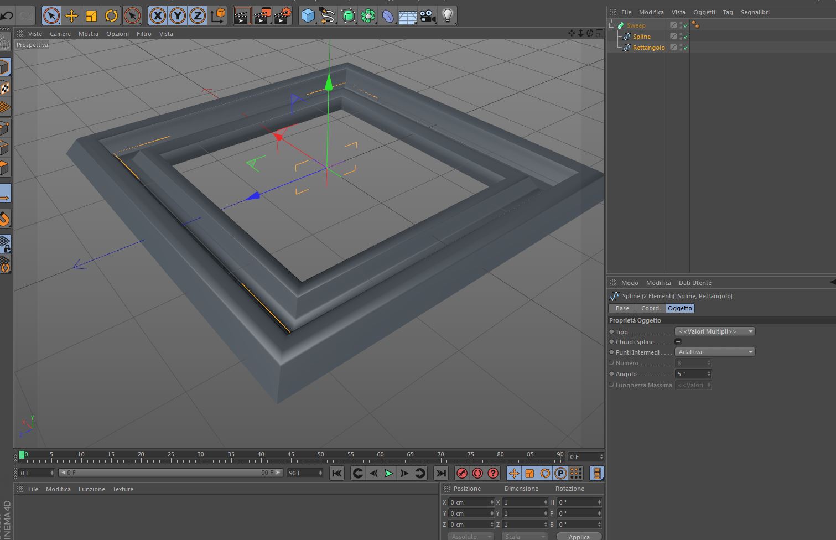Toggle Autokeying red button
The height and width of the screenshot is (540, 836).
[x=477, y=473]
